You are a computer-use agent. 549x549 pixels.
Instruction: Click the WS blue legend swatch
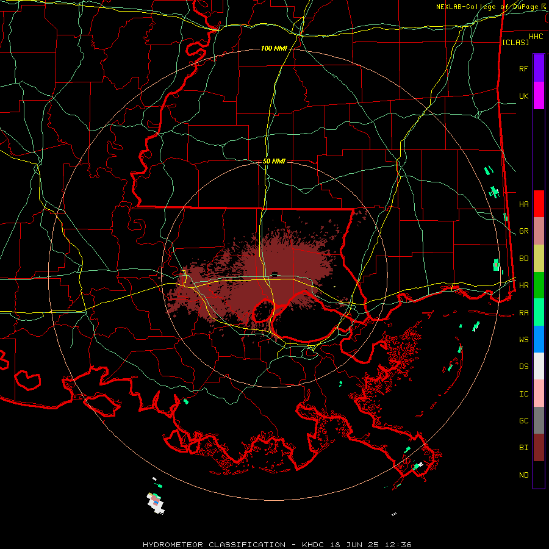(539, 339)
